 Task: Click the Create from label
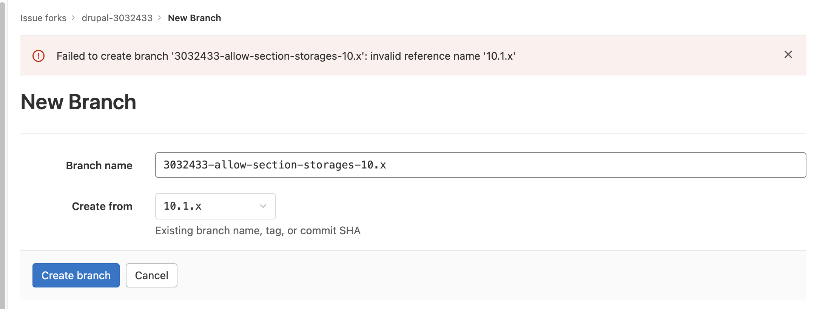(x=102, y=206)
